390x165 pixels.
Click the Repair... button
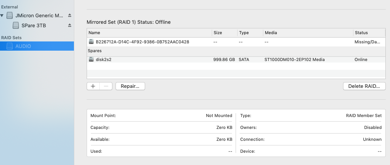pyautogui.click(x=130, y=86)
